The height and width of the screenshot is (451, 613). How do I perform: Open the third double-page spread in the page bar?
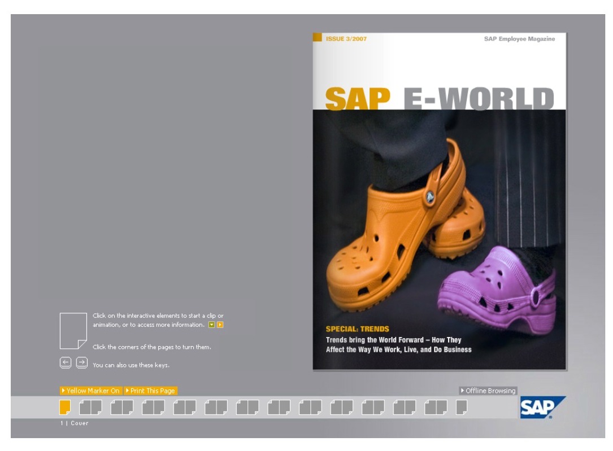(153, 407)
